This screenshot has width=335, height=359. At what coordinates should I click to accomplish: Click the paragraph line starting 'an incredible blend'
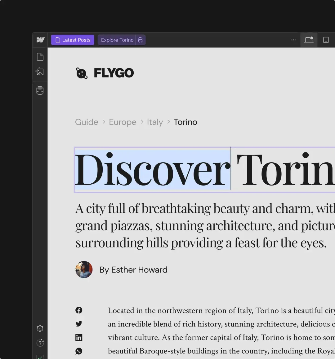tap(221, 324)
